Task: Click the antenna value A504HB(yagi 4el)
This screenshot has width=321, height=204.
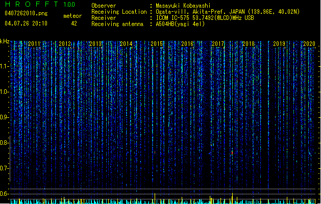Action: (x=180, y=24)
